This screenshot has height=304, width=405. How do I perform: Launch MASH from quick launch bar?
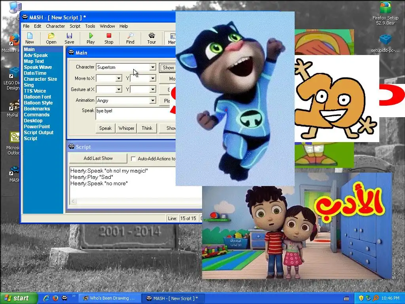(64, 298)
